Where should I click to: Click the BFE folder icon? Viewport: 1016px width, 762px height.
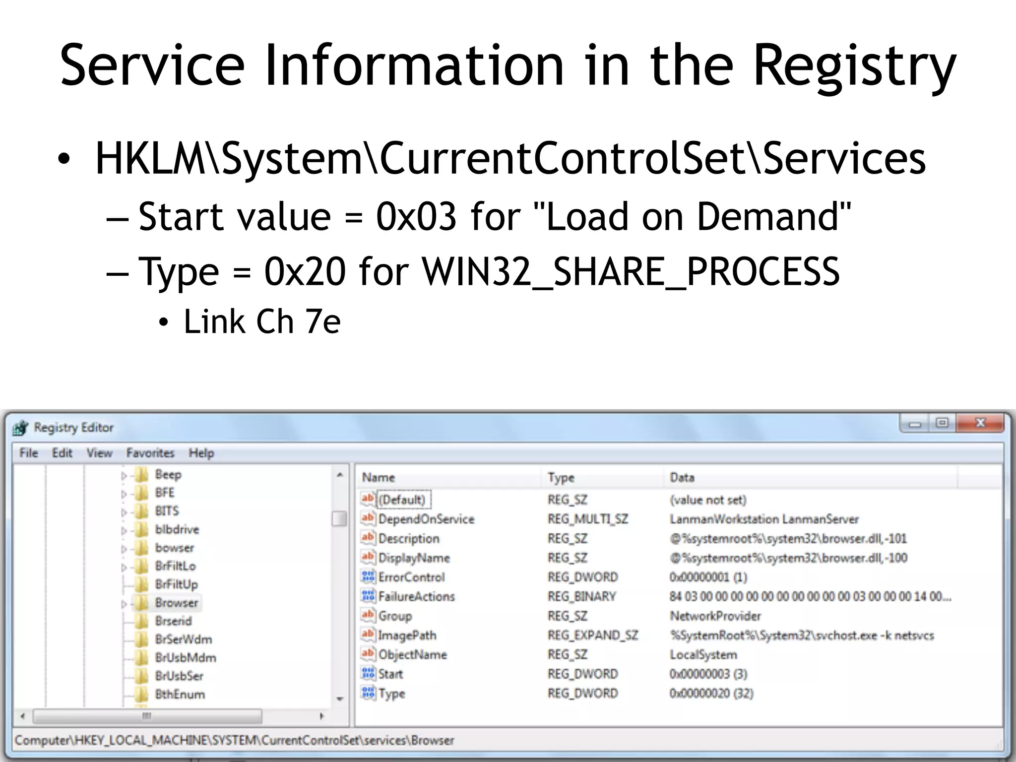142,493
